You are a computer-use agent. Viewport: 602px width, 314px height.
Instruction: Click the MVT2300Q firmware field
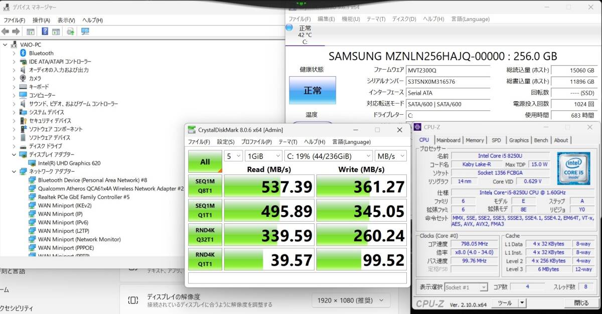(448, 70)
